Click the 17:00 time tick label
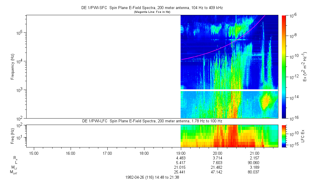 pyautogui.click(x=107, y=153)
